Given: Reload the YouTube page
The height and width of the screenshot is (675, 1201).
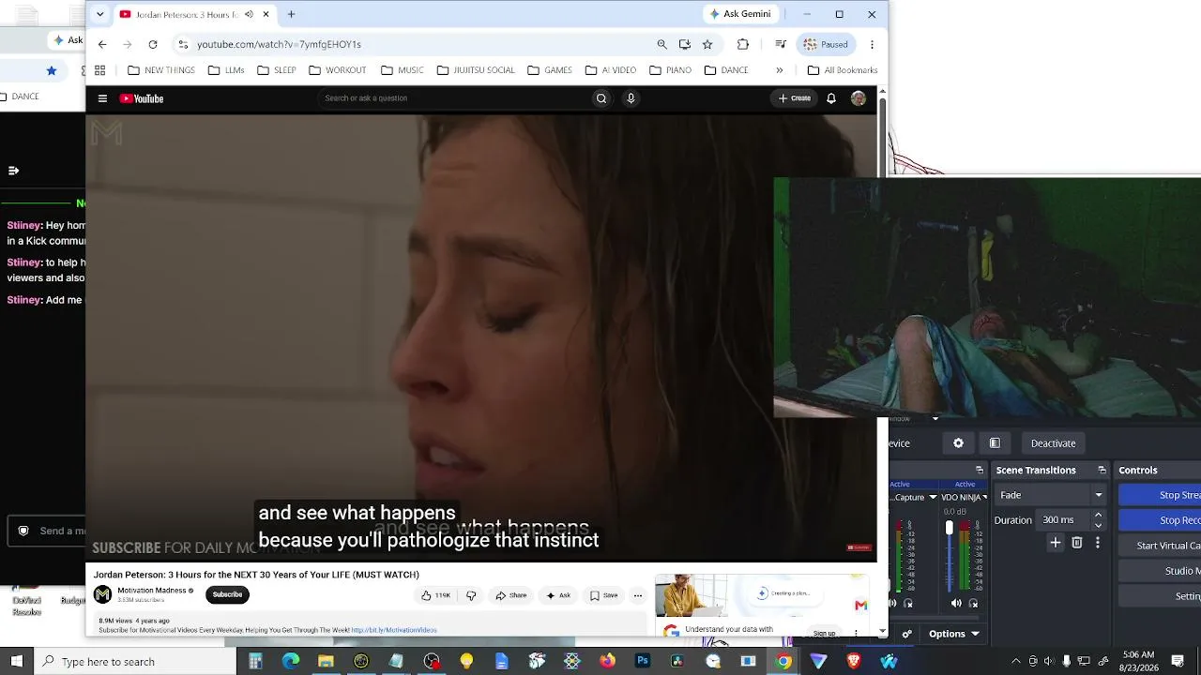Looking at the screenshot, I should pyautogui.click(x=153, y=44).
